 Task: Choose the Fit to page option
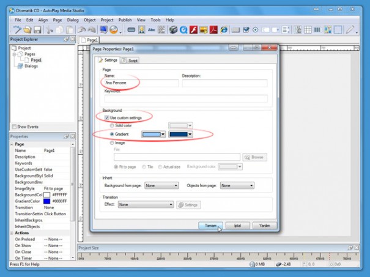click(x=116, y=167)
